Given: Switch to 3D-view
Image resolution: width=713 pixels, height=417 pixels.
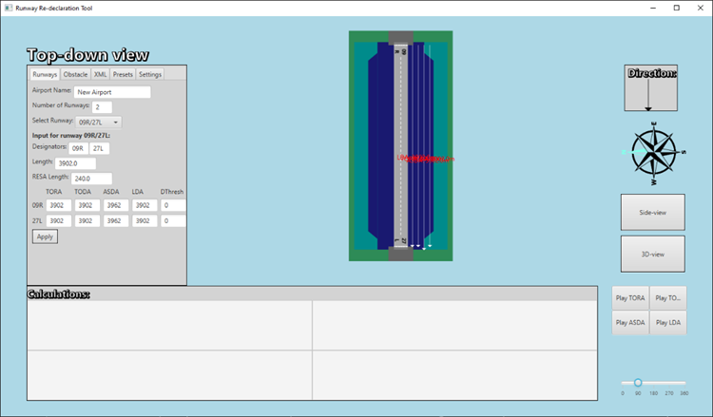Looking at the screenshot, I should click(652, 254).
